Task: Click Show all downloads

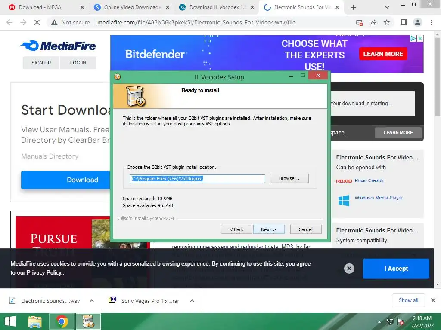Action: coord(408,300)
